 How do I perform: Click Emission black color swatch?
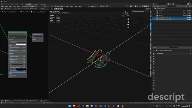coord(21,69)
